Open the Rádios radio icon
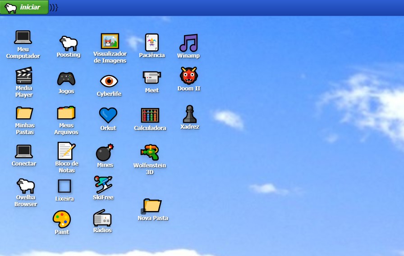 (102, 219)
